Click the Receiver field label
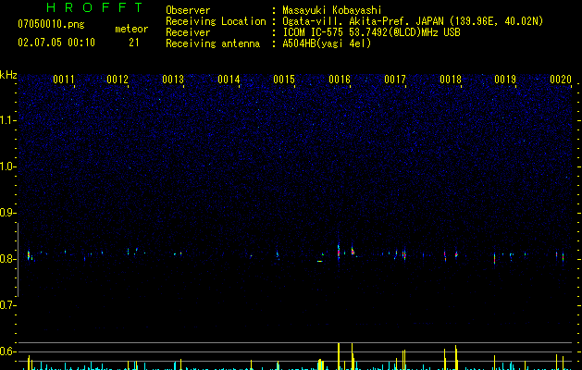Screen dimensions: 582x370 188,32
